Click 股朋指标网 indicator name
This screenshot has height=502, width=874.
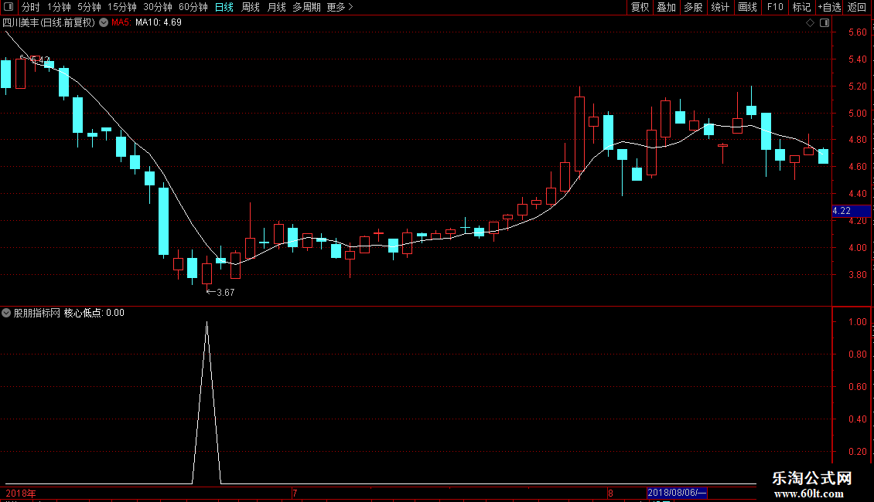coord(37,313)
